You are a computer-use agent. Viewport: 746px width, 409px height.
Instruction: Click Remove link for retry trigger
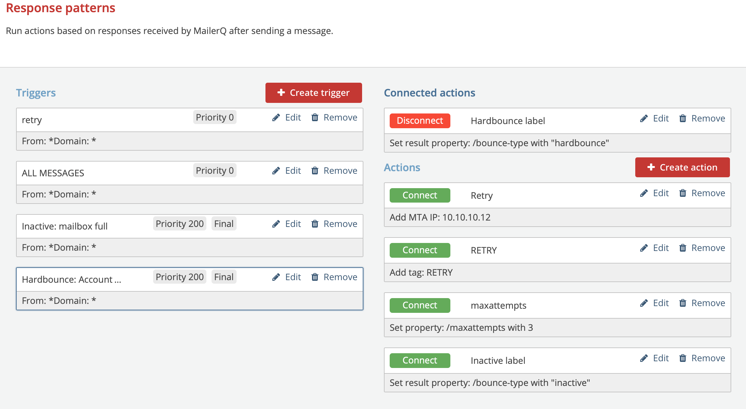[340, 118]
